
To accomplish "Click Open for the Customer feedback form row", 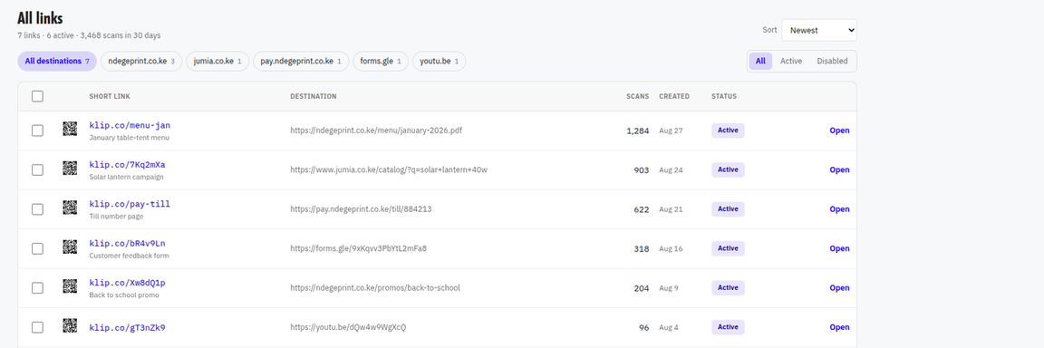I will pyautogui.click(x=839, y=248).
